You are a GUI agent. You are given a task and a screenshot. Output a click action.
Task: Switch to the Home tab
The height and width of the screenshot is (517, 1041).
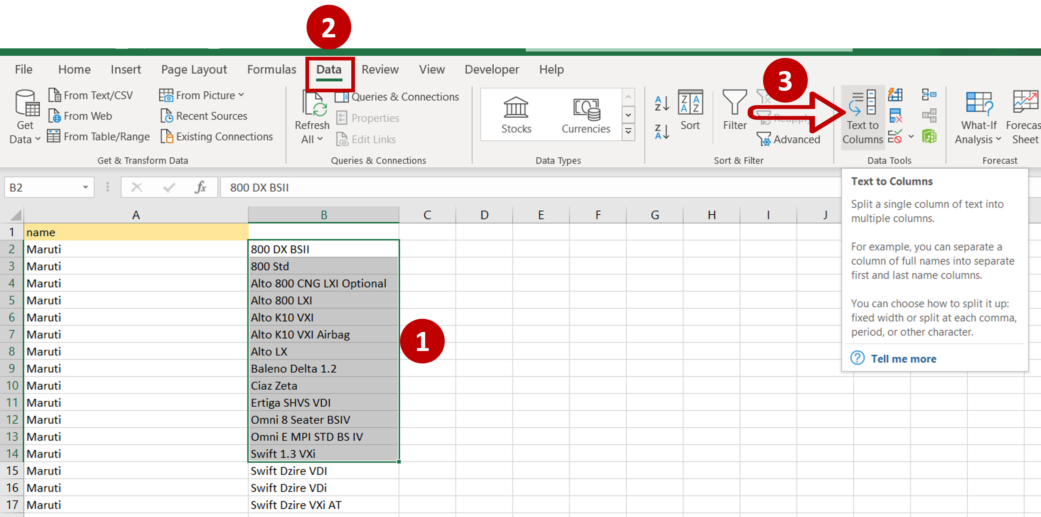(74, 70)
